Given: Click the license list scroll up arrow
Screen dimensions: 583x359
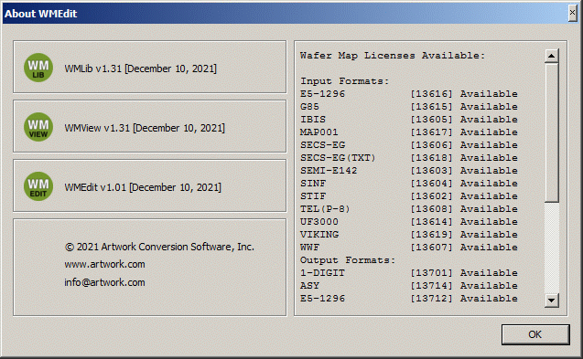Looking at the screenshot, I should pos(551,56).
